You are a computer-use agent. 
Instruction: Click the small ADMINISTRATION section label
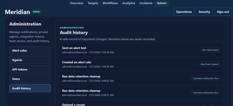(72, 28)
